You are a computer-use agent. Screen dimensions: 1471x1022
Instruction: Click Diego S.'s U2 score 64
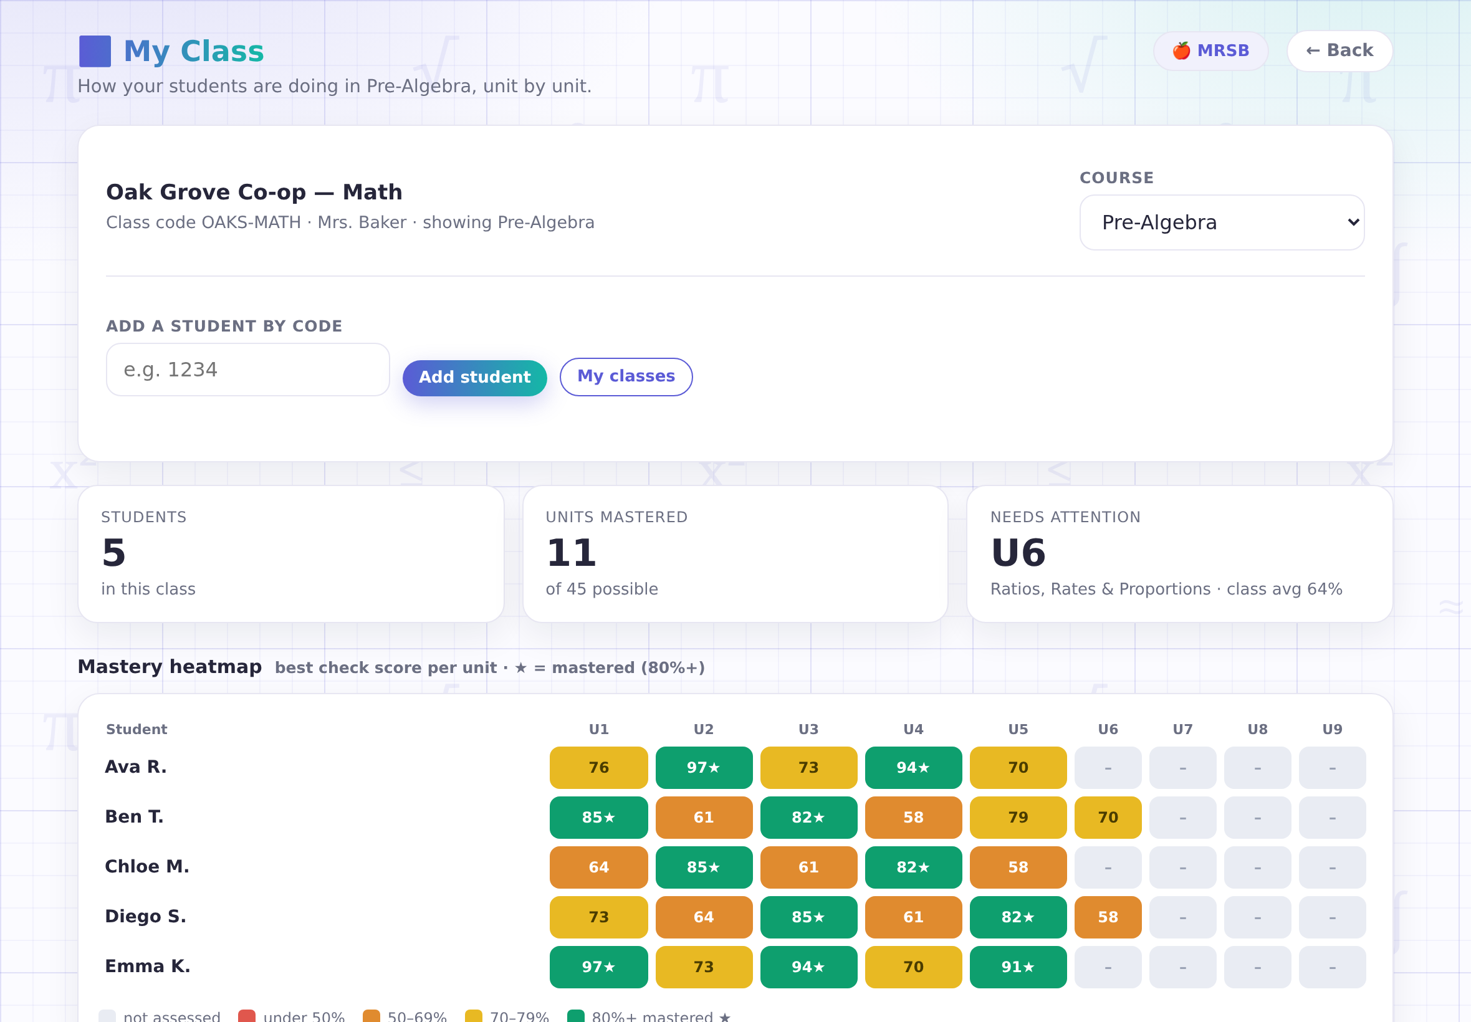(704, 918)
